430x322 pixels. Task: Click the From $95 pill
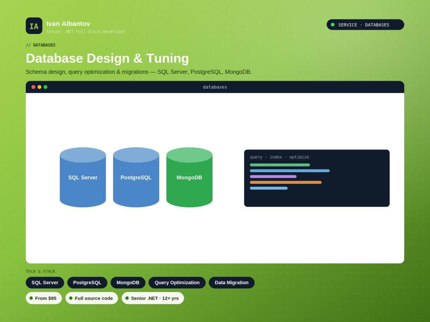tap(43, 298)
